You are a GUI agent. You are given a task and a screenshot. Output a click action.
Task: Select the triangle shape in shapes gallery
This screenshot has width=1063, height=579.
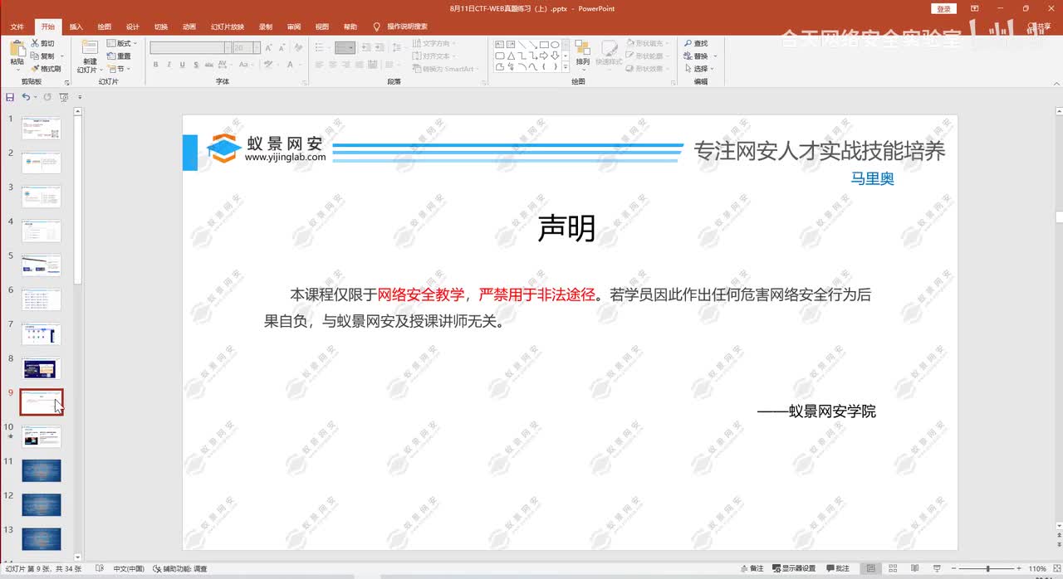(x=511, y=56)
